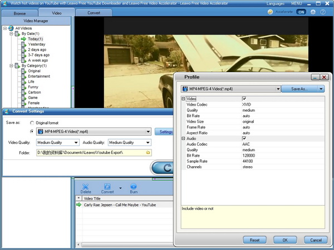The image size is (334, 250).
Task: Click the Cartoon film icon
Action: click(x=23, y=92)
